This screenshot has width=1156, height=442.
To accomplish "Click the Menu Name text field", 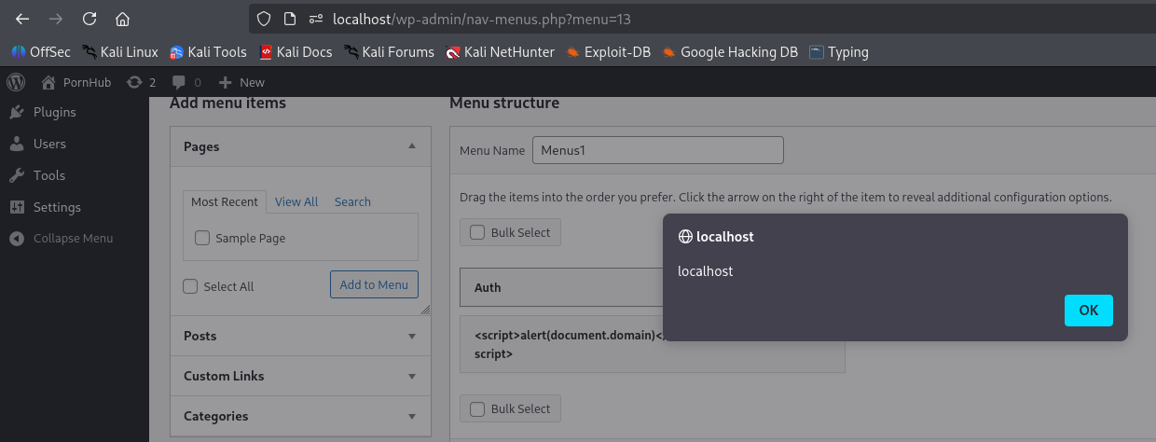I will pos(657,150).
